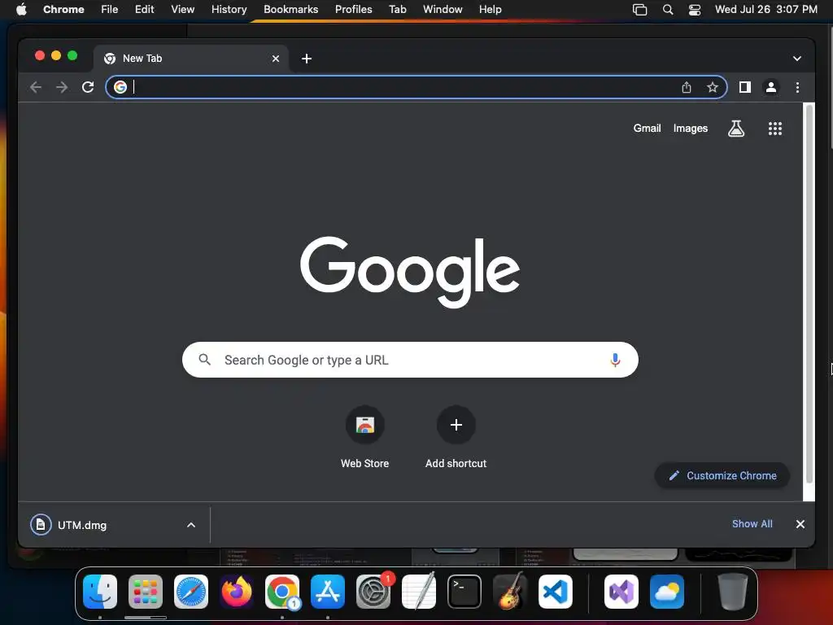Image resolution: width=833 pixels, height=625 pixels.
Task: Open TextEdit from the Dock
Action: (x=419, y=592)
